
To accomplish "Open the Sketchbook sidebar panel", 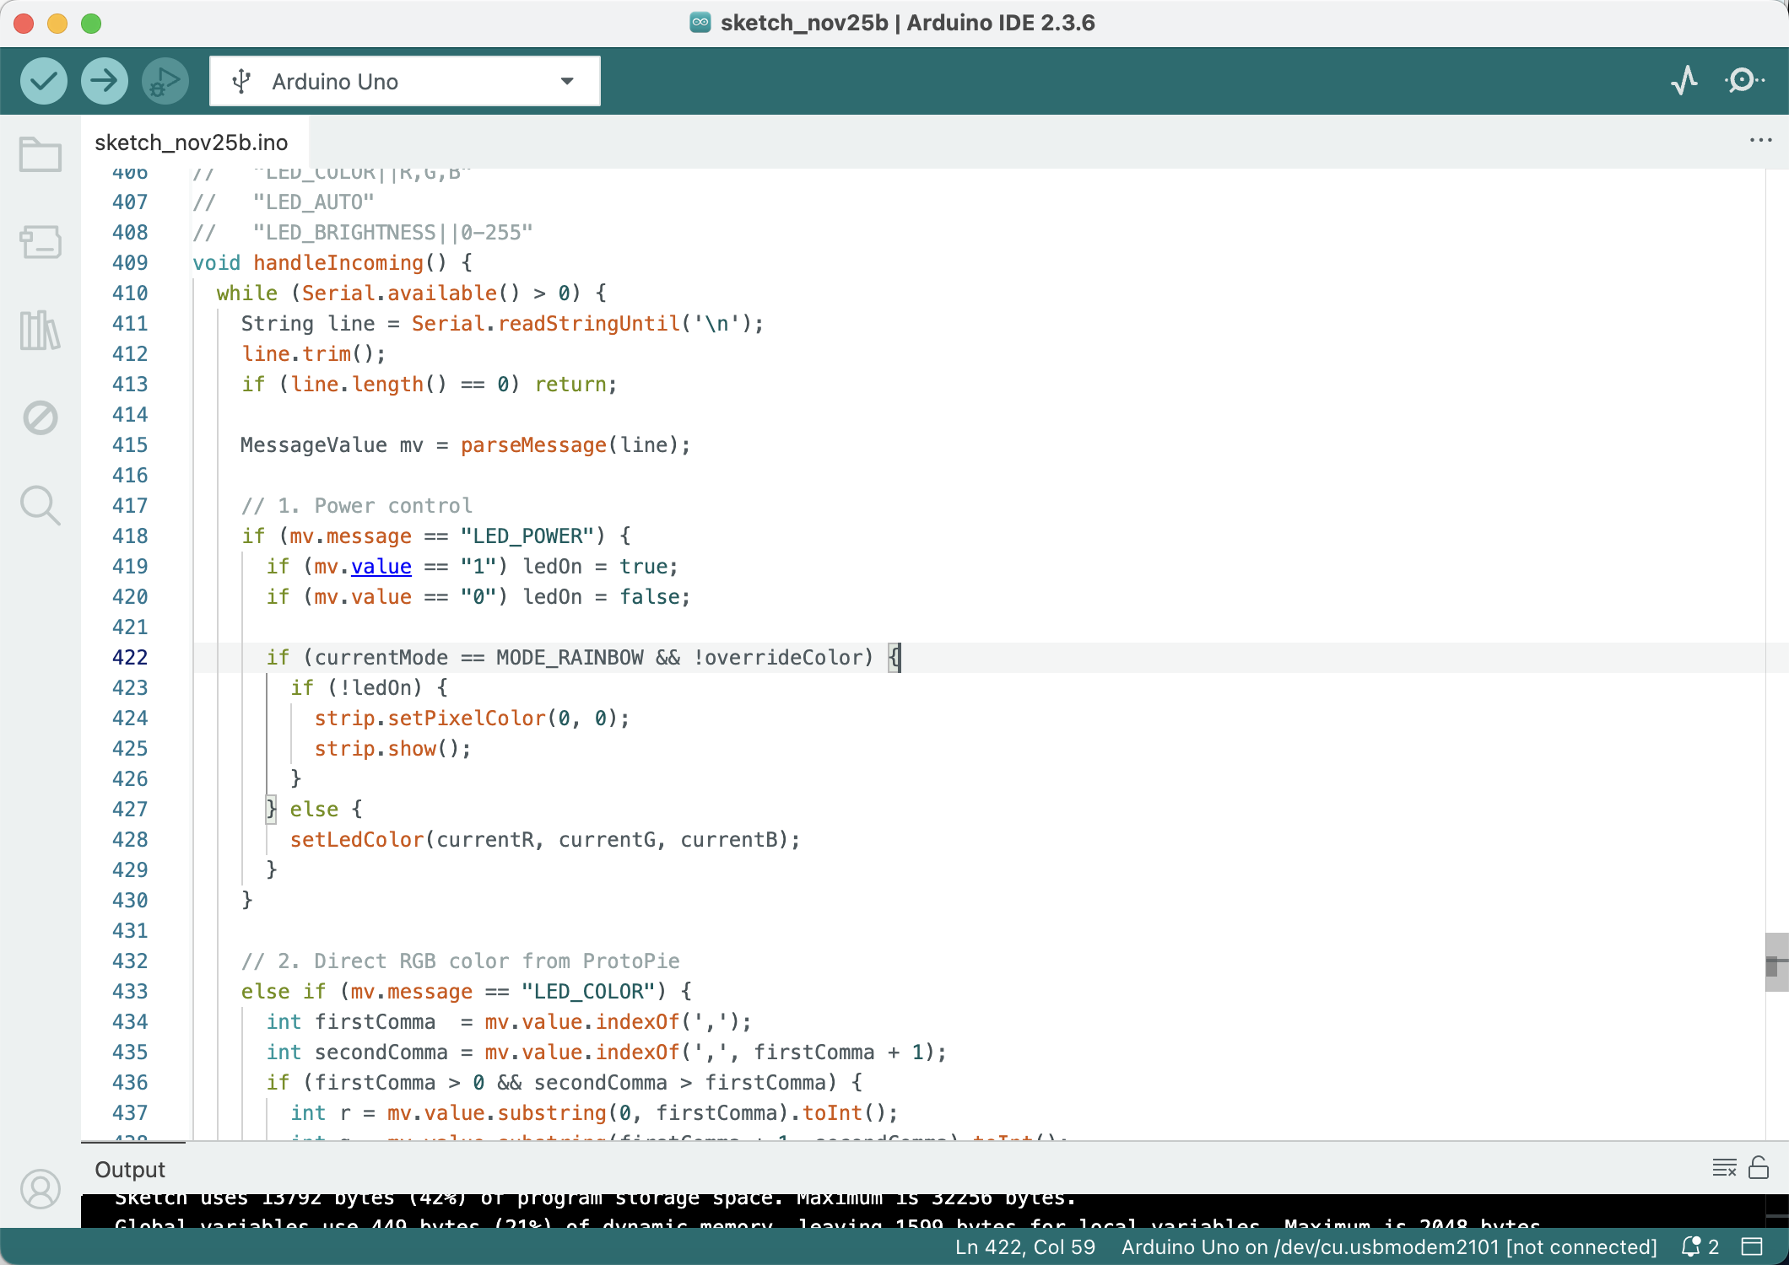I will click(40, 153).
